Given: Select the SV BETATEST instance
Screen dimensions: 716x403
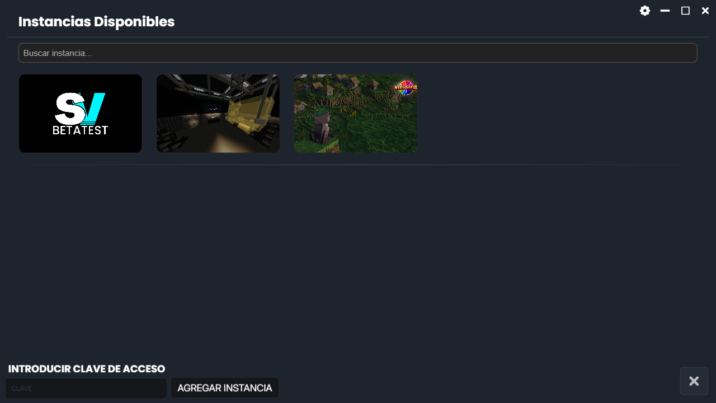Looking at the screenshot, I should point(81,114).
